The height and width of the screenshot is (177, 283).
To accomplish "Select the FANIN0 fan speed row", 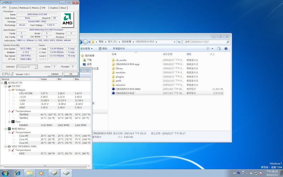I will [54, 125].
